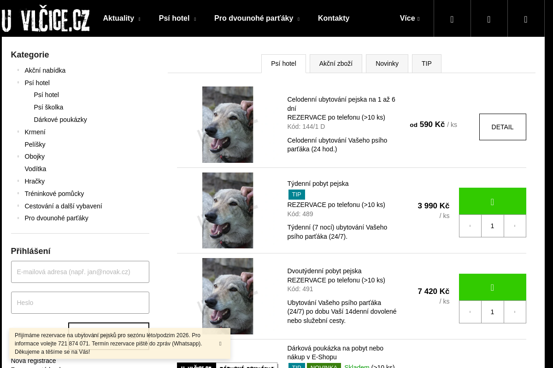553x368 pixels.
Task: Click the E-mailová adresa login field
Action: pos(80,272)
